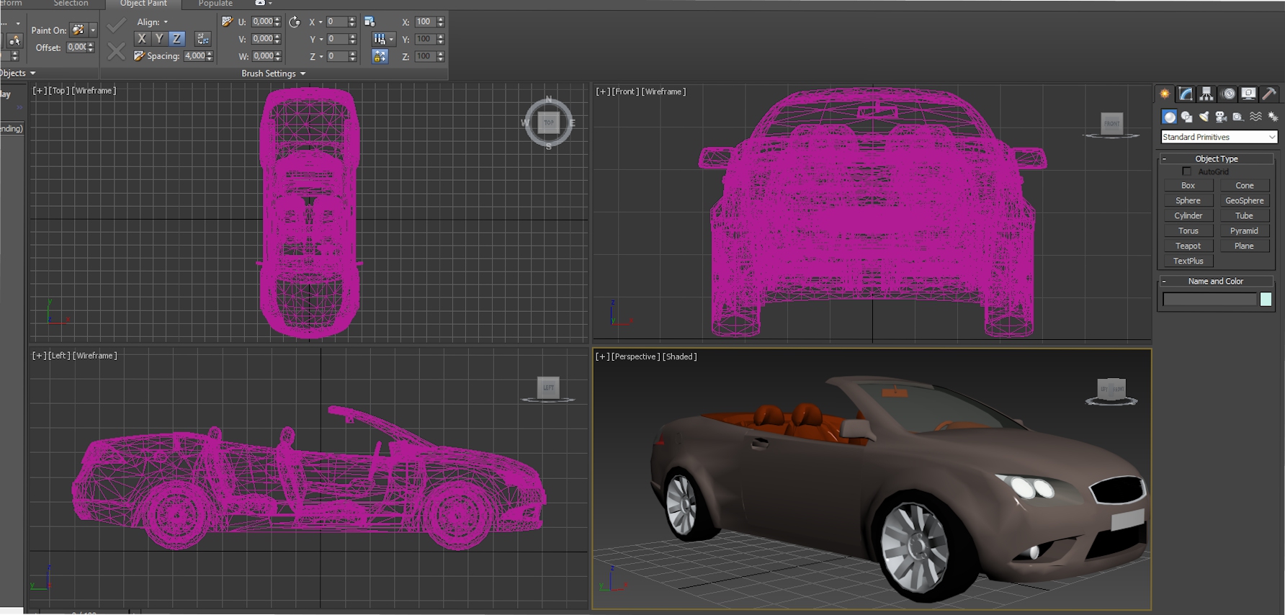The height and width of the screenshot is (615, 1285).
Task: Select the Geometry category sphere icon
Action: click(x=1169, y=117)
